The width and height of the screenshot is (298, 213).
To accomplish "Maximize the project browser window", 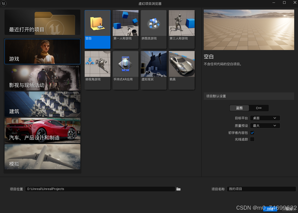I will 284,3.
